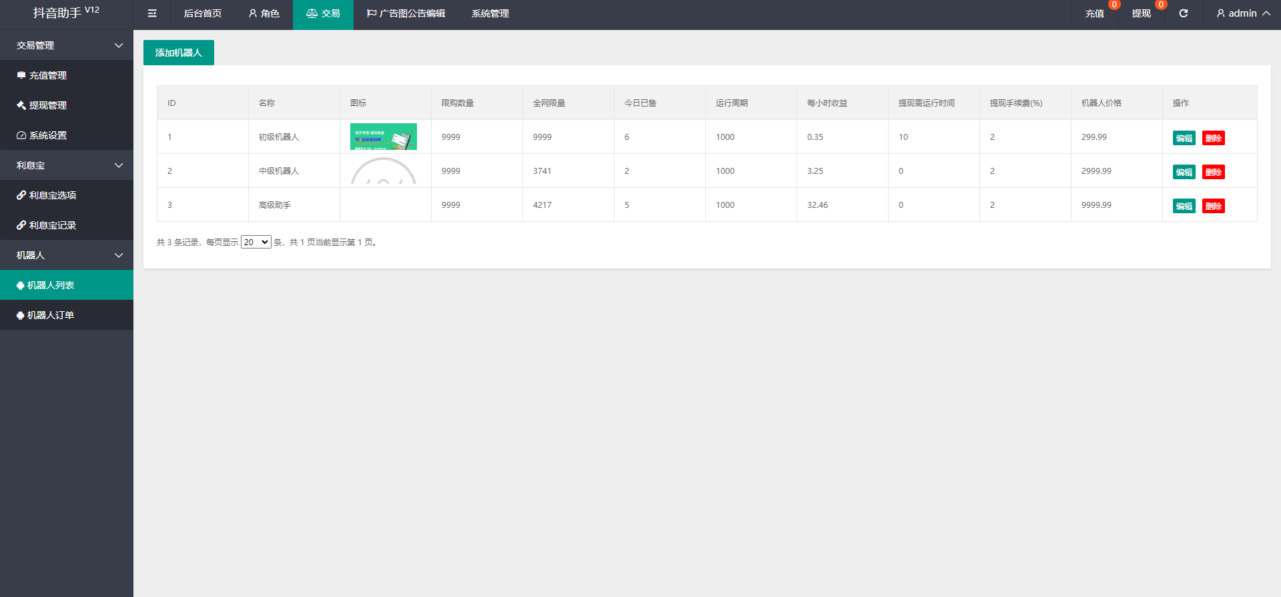
Task: Edit the 初级机器人 row
Action: [1184, 138]
